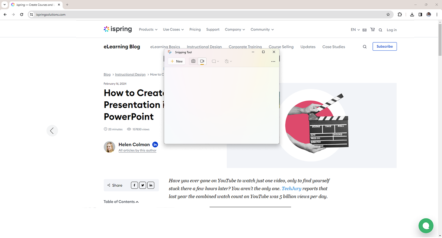
Task: Click Helen Colman's author photo
Action: tap(109, 147)
